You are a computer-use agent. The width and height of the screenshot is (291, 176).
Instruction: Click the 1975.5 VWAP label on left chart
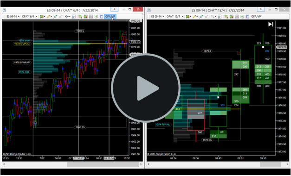coord(22,63)
